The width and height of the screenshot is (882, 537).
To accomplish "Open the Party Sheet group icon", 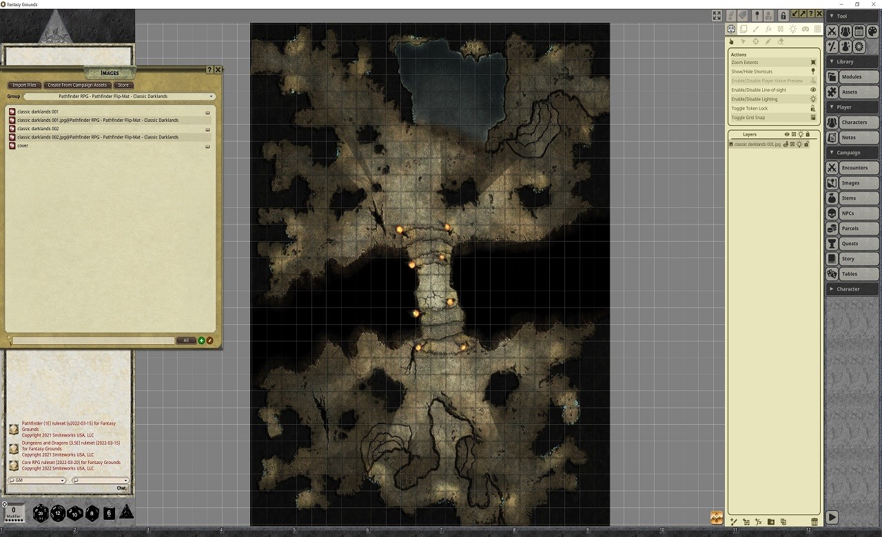I will [845, 32].
